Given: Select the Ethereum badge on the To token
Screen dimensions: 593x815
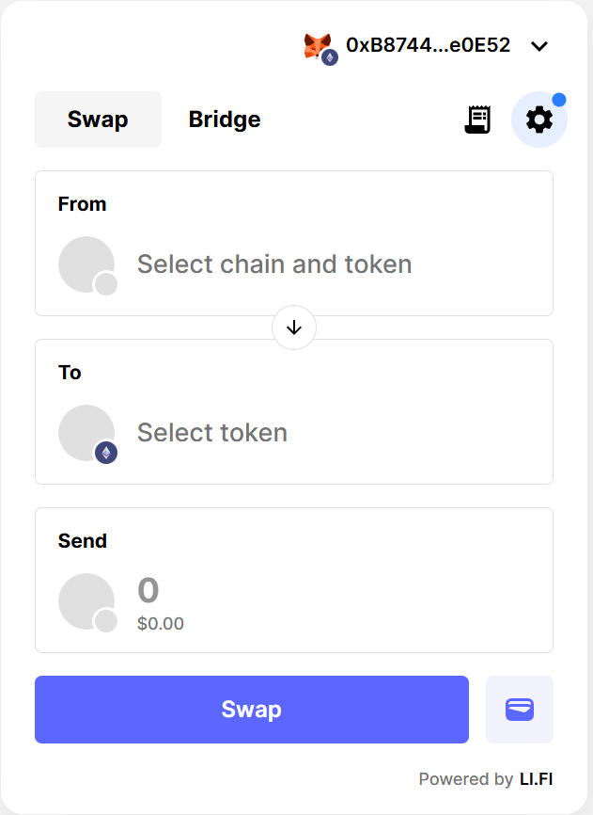Looking at the screenshot, I should pos(106,452).
